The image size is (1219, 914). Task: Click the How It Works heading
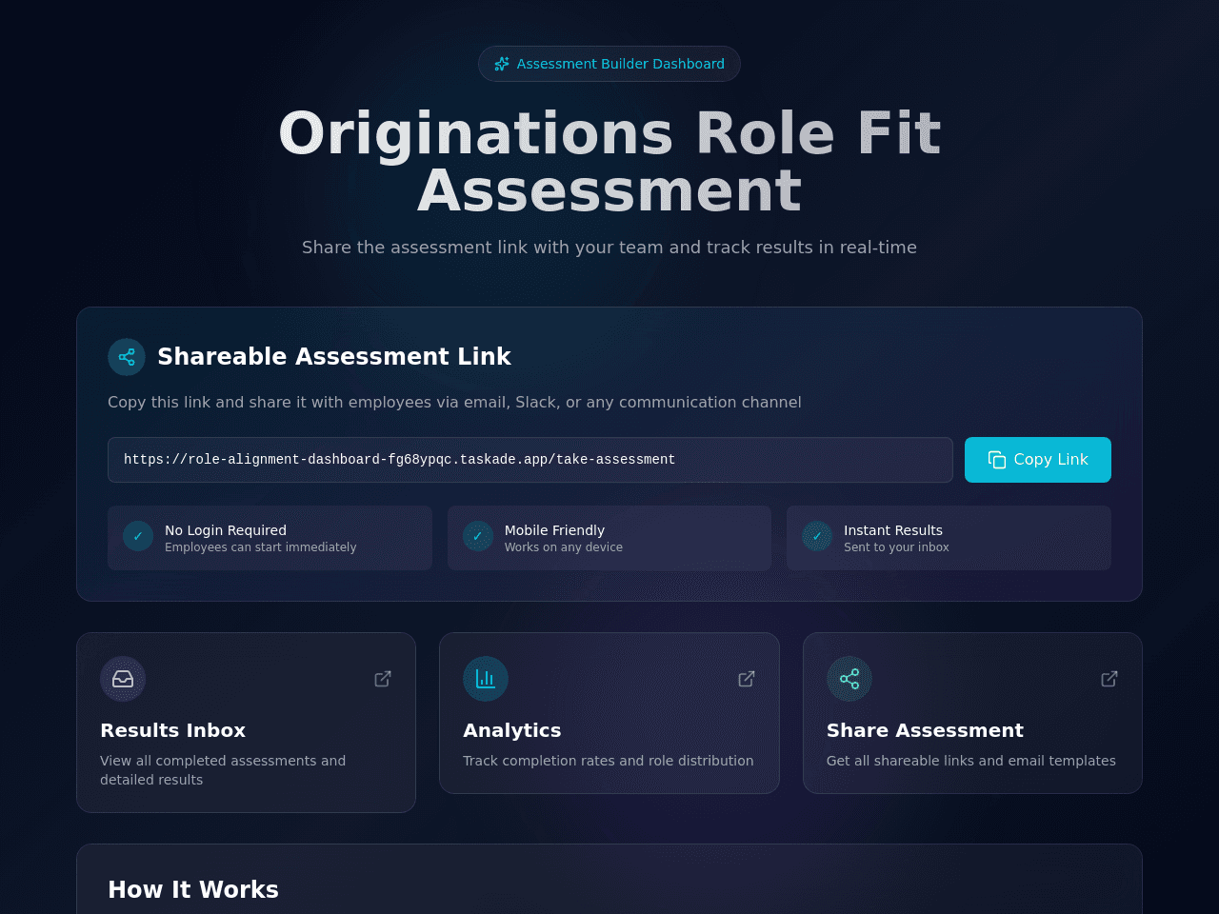click(x=193, y=890)
